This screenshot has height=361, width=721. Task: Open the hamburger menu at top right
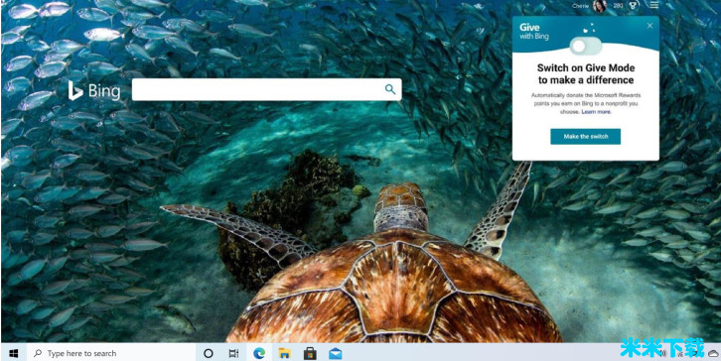(653, 5)
